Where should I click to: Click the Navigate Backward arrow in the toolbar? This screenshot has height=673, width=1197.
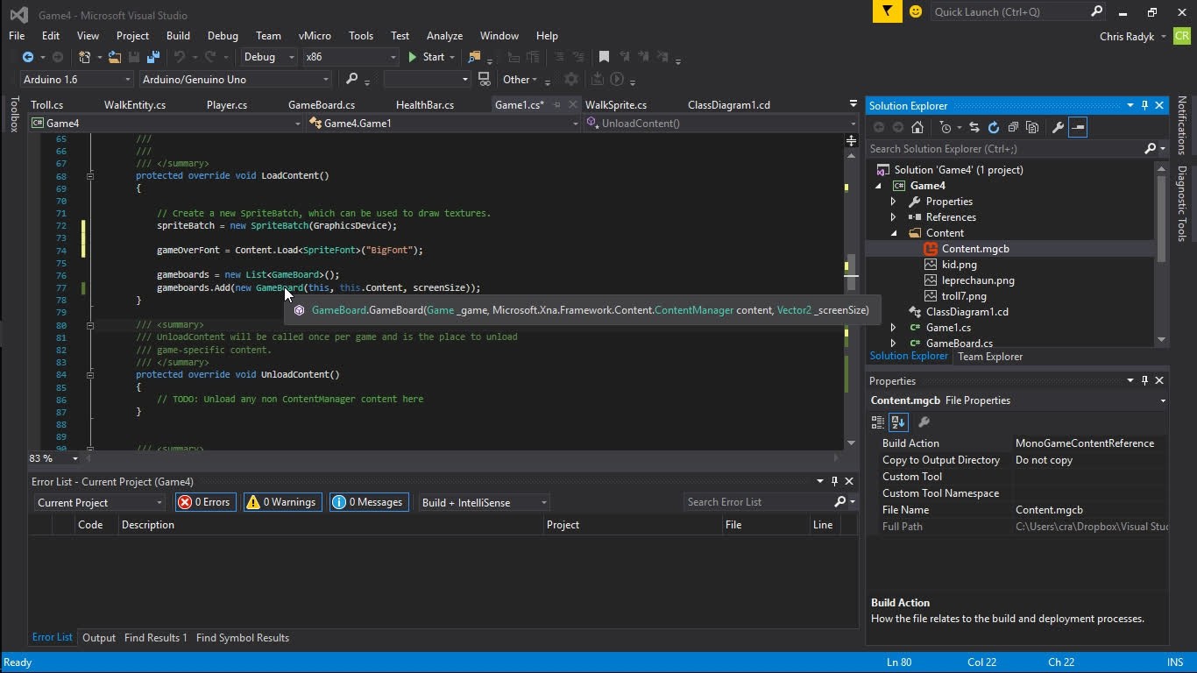pos(28,57)
